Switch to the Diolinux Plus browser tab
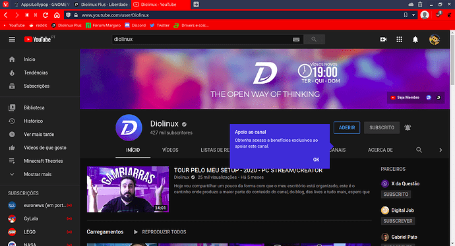The image size is (455, 246). click(x=101, y=5)
